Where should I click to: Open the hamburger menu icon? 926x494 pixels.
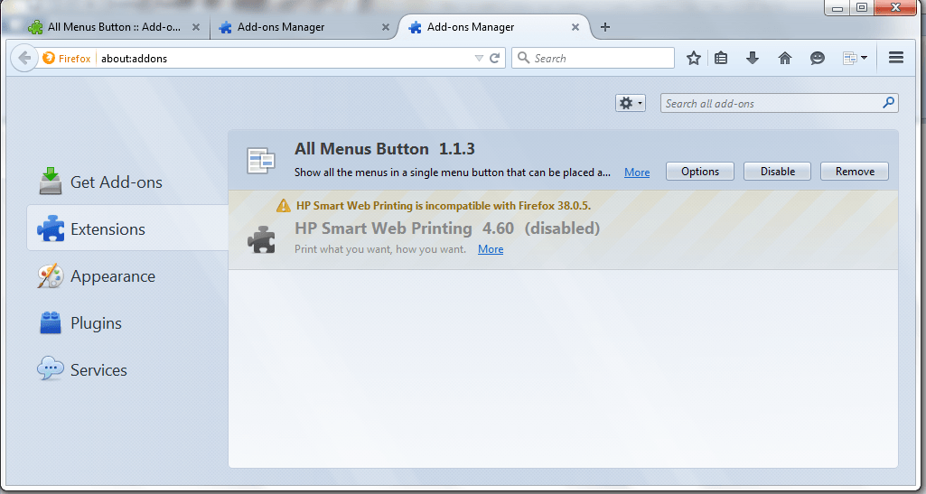click(x=896, y=58)
